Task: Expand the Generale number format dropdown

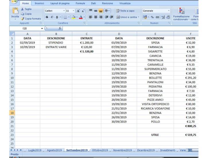Action: pos(169,11)
